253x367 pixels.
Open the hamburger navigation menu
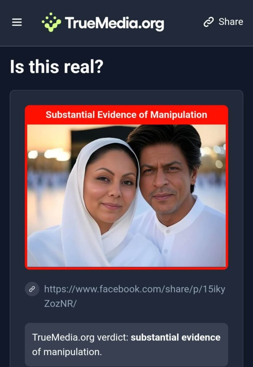(17, 23)
